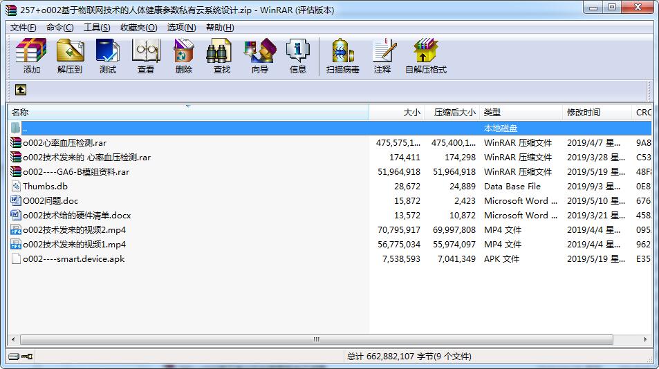Select o002技术发来的 心率血压检测.rar
The image size is (659, 369).
click(x=86, y=158)
